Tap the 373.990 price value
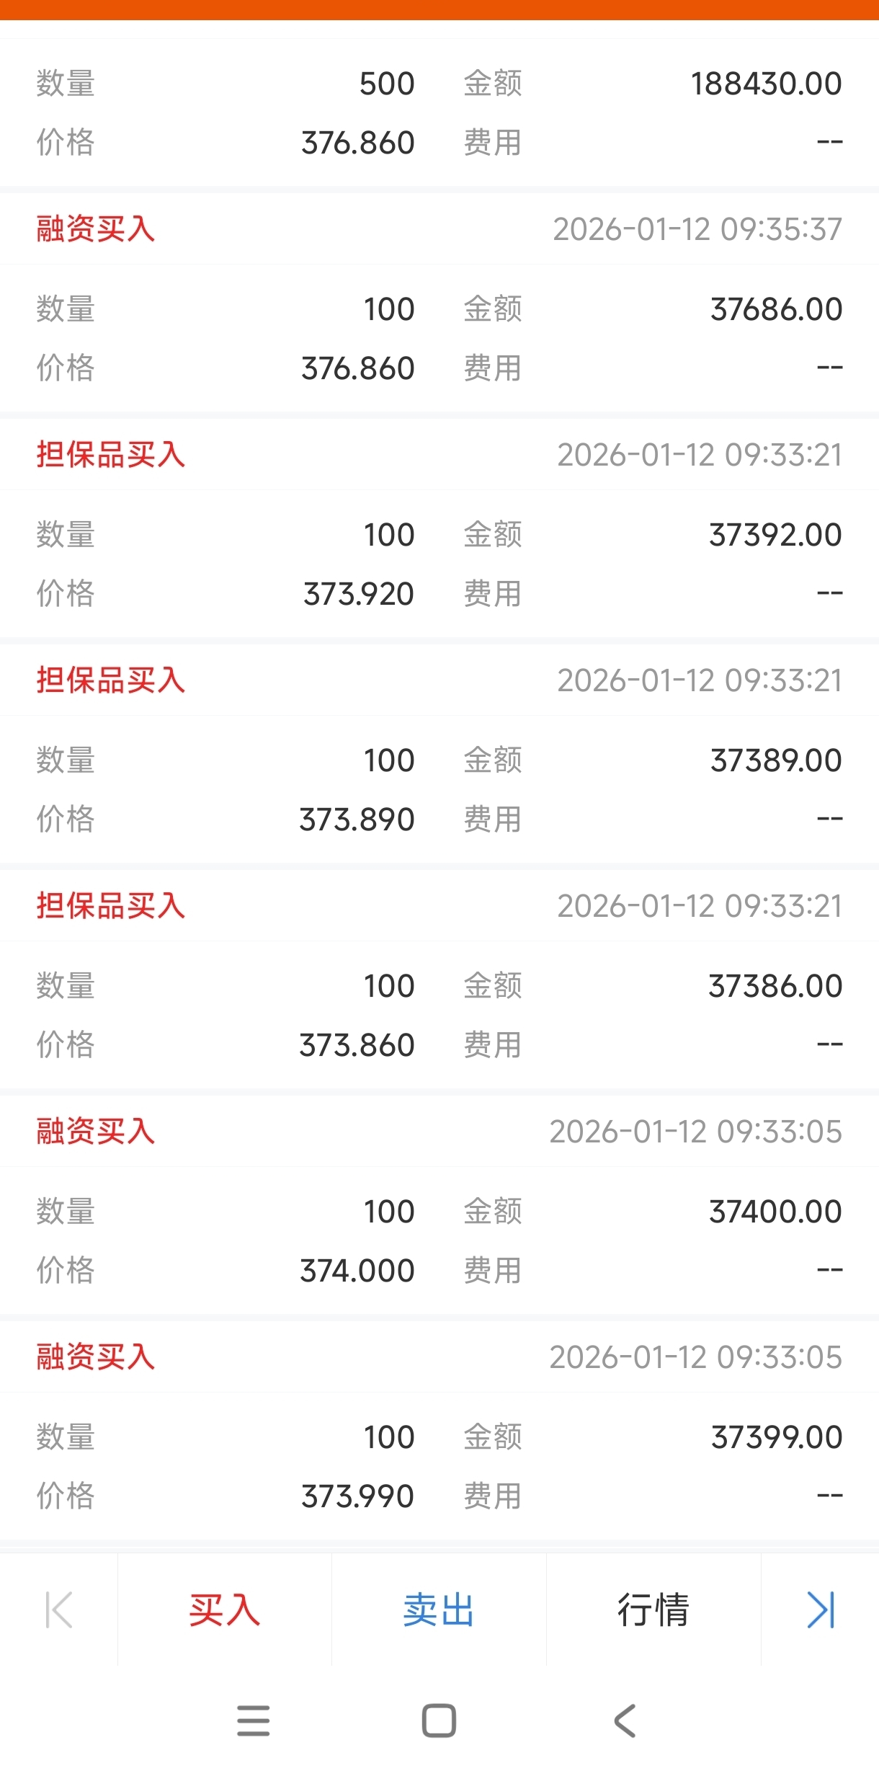 357,1496
